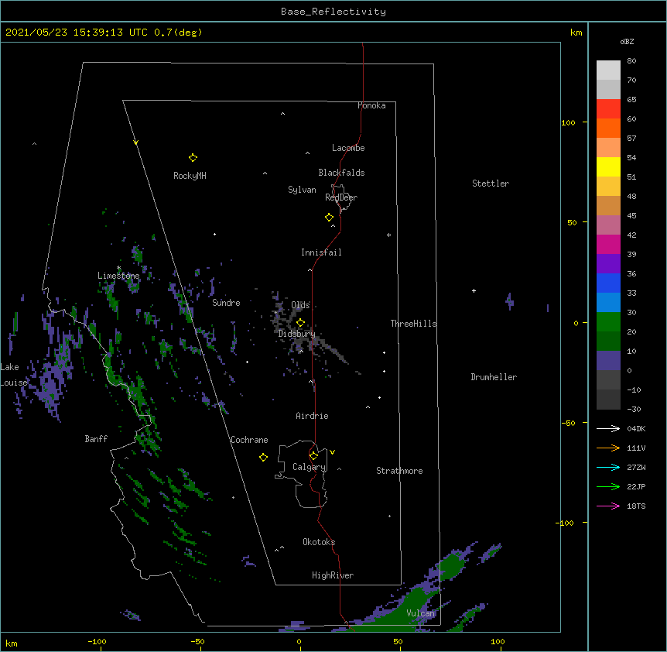Screen dimensions: 667x652
Task: Pick the bright green 20-30 dBZ swatch
Action: [608, 322]
